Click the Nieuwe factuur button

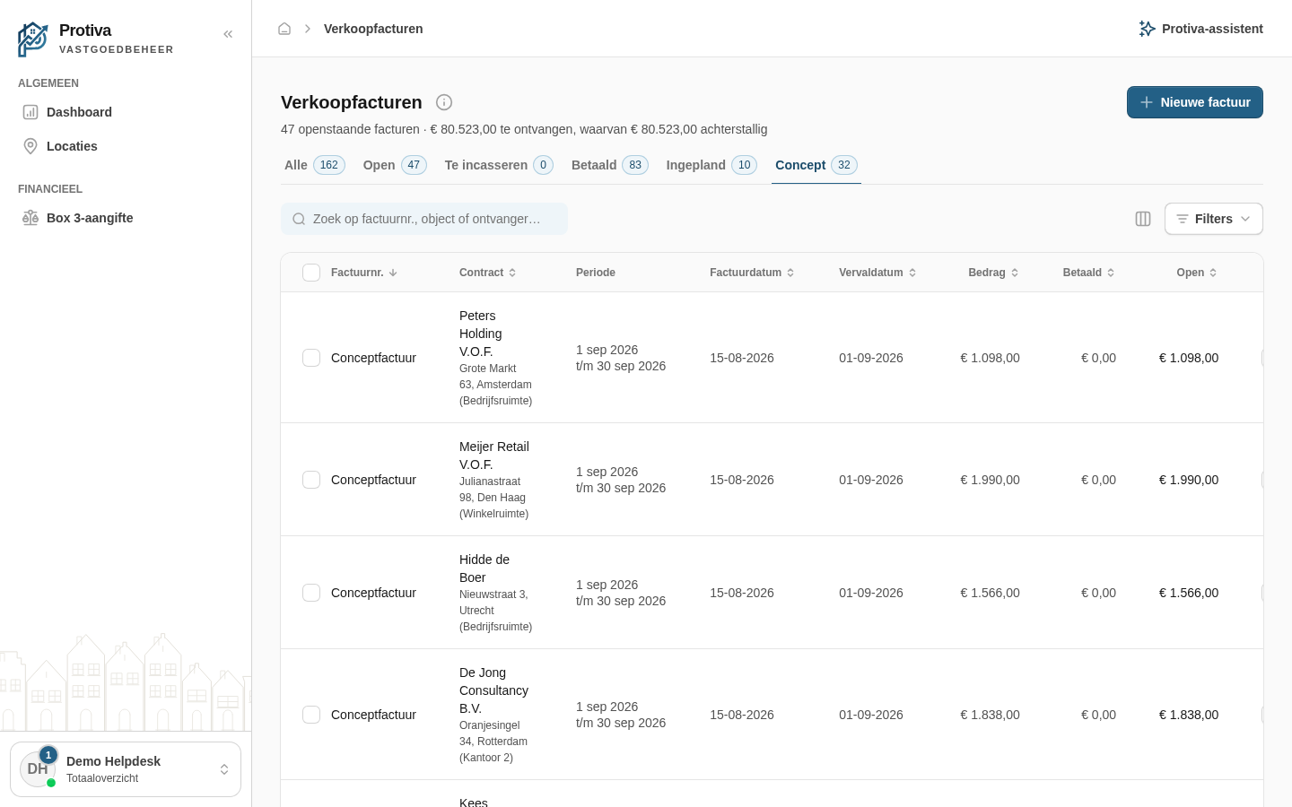click(1195, 102)
